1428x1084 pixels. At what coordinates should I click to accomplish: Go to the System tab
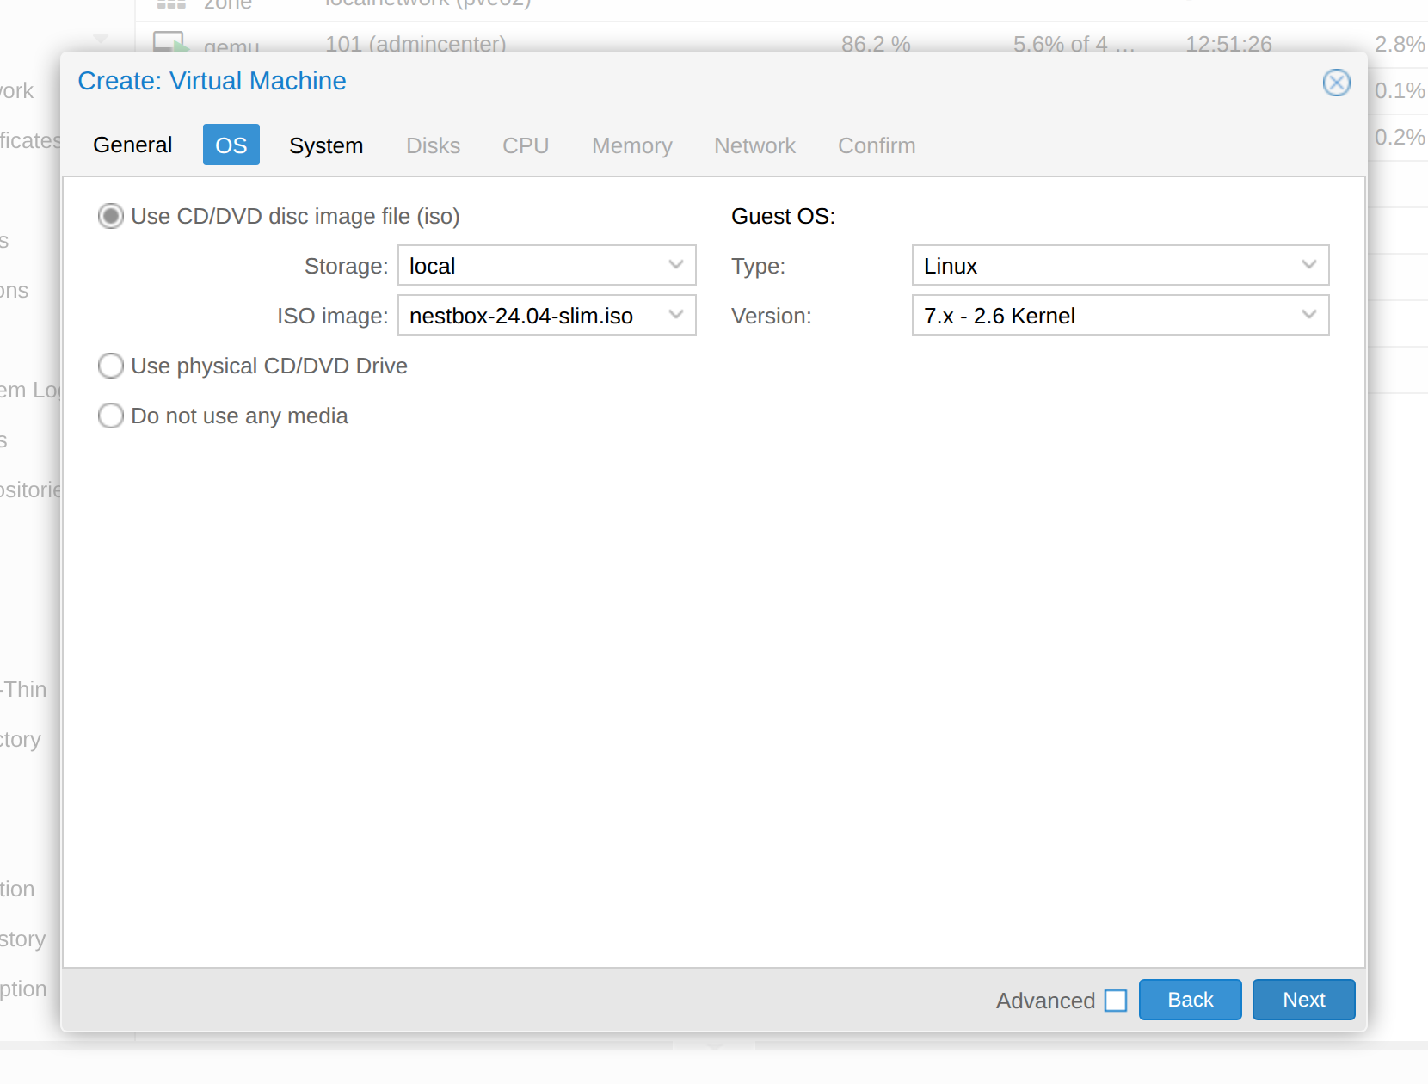326,145
